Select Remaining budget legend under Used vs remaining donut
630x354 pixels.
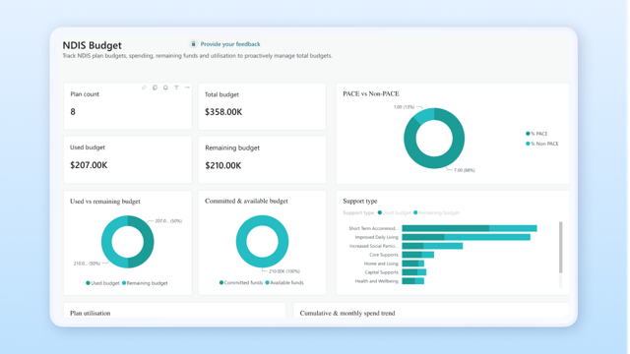point(145,283)
